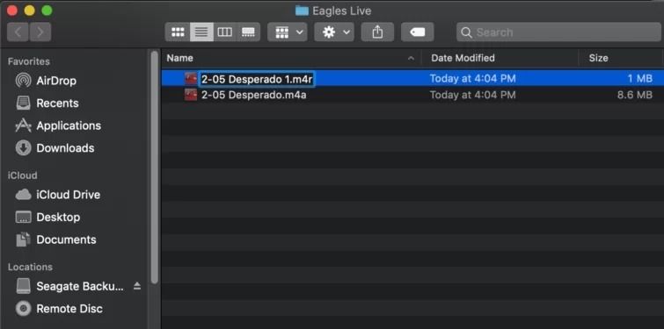The image size is (664, 329).
Task: Click the 2-05 Desperado 1.m4r file icon
Action: click(191, 79)
